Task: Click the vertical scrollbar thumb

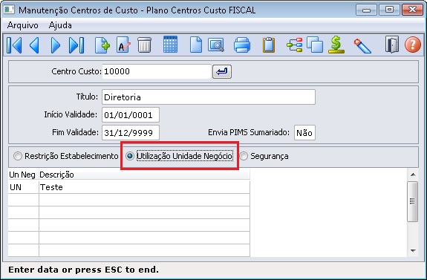Action: [x=413, y=202]
